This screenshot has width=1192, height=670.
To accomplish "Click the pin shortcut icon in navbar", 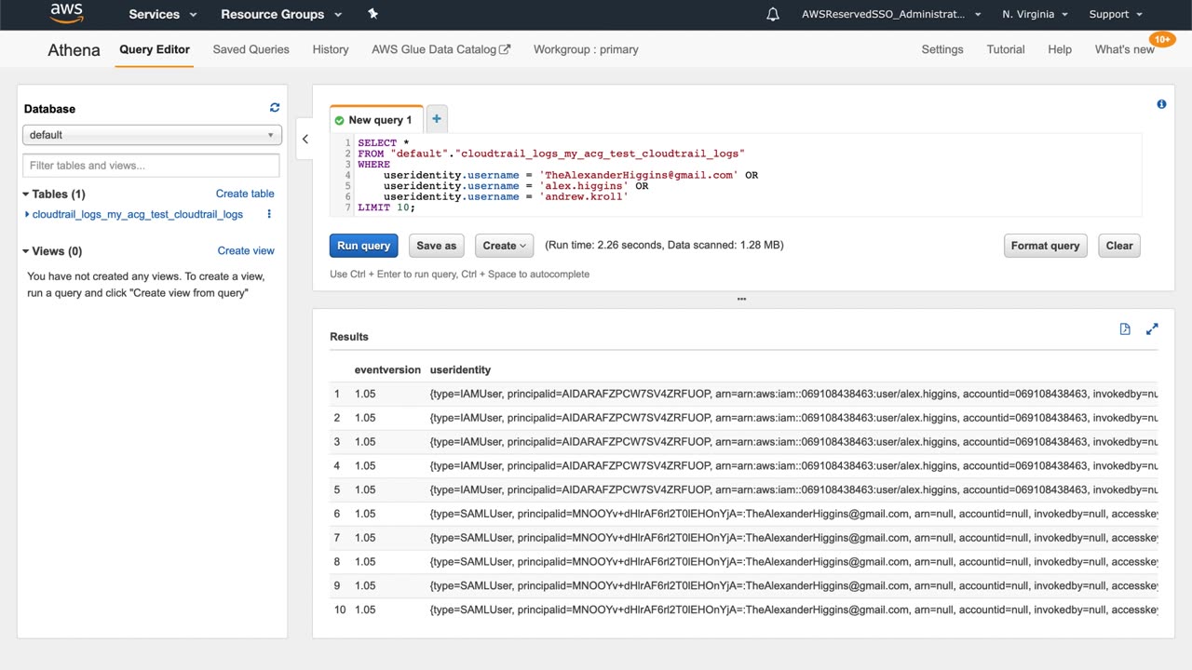I will pos(372,14).
